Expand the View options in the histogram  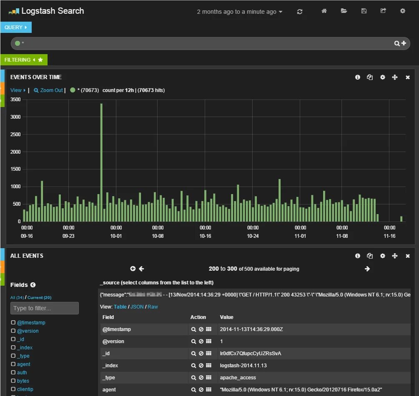[18, 90]
